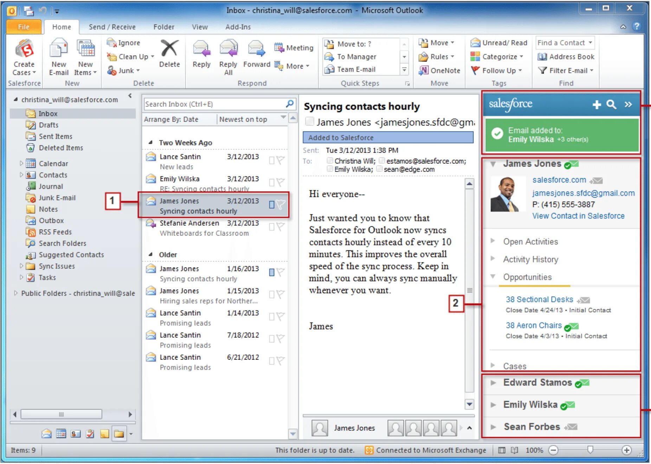Click jamesjones.sfdc@gmail.com email link
Screen dimensions: 651x464
point(584,193)
